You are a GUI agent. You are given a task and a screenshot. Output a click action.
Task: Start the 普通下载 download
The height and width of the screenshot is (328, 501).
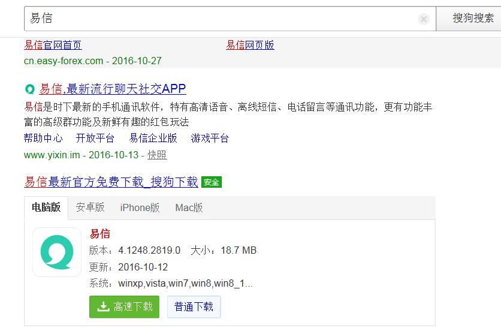coord(194,307)
